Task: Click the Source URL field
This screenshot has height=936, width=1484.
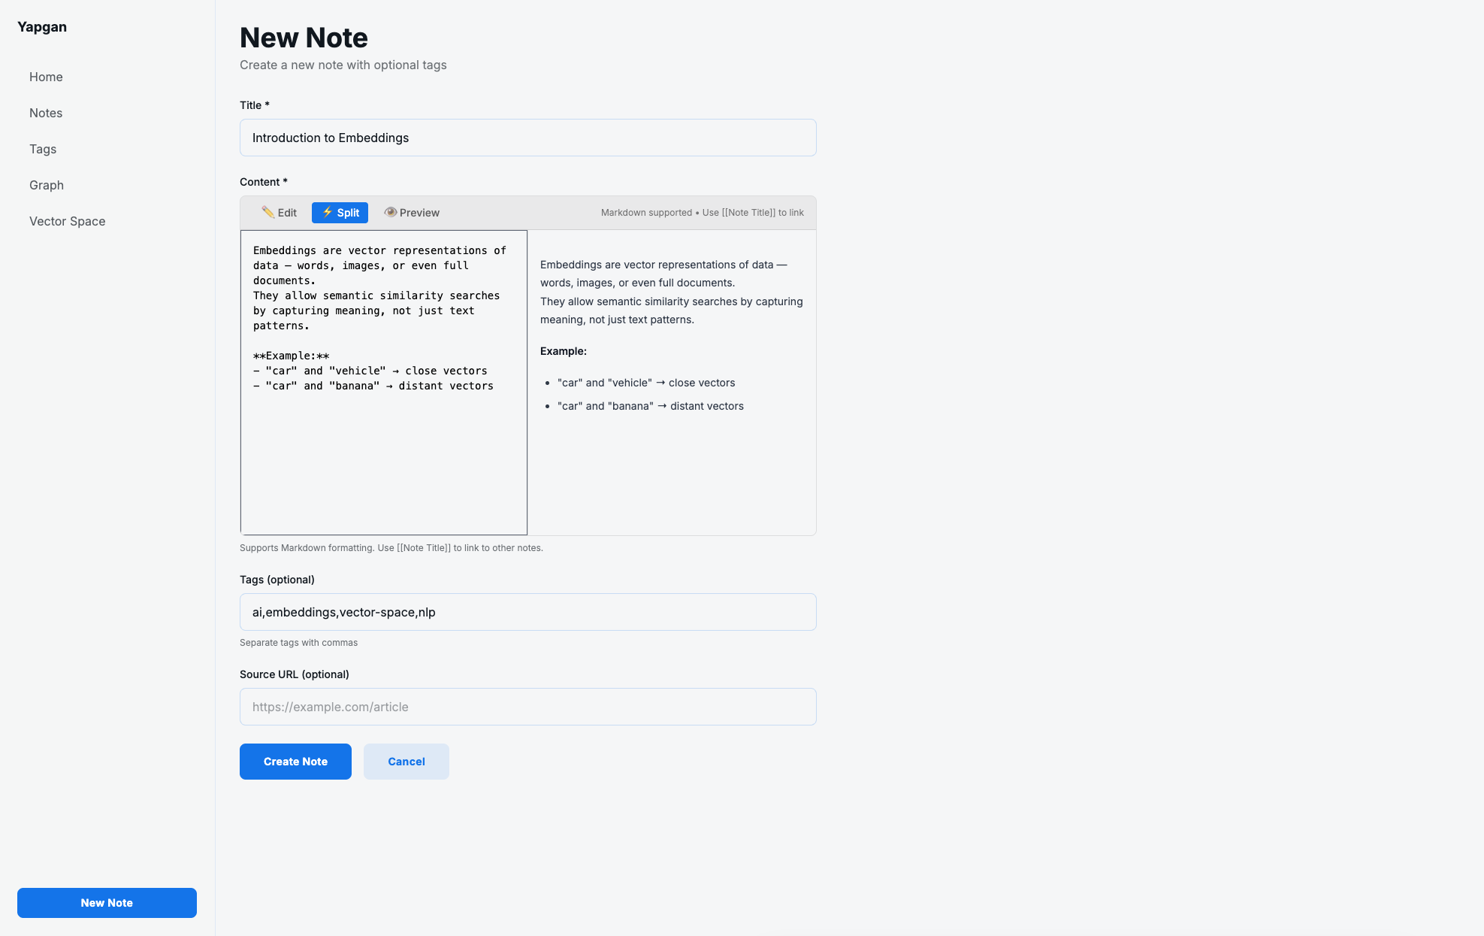Action: (x=527, y=707)
